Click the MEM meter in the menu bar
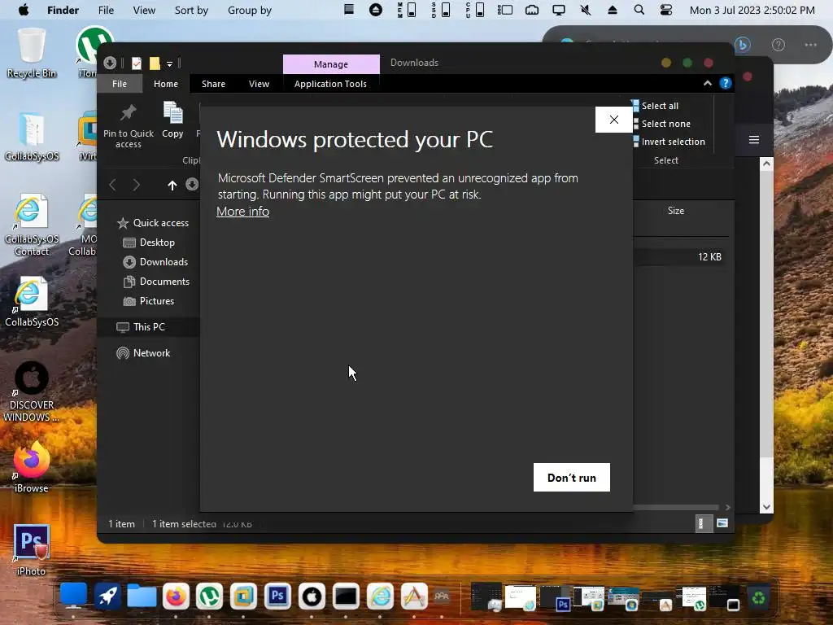833x625 pixels. pyautogui.click(x=407, y=10)
